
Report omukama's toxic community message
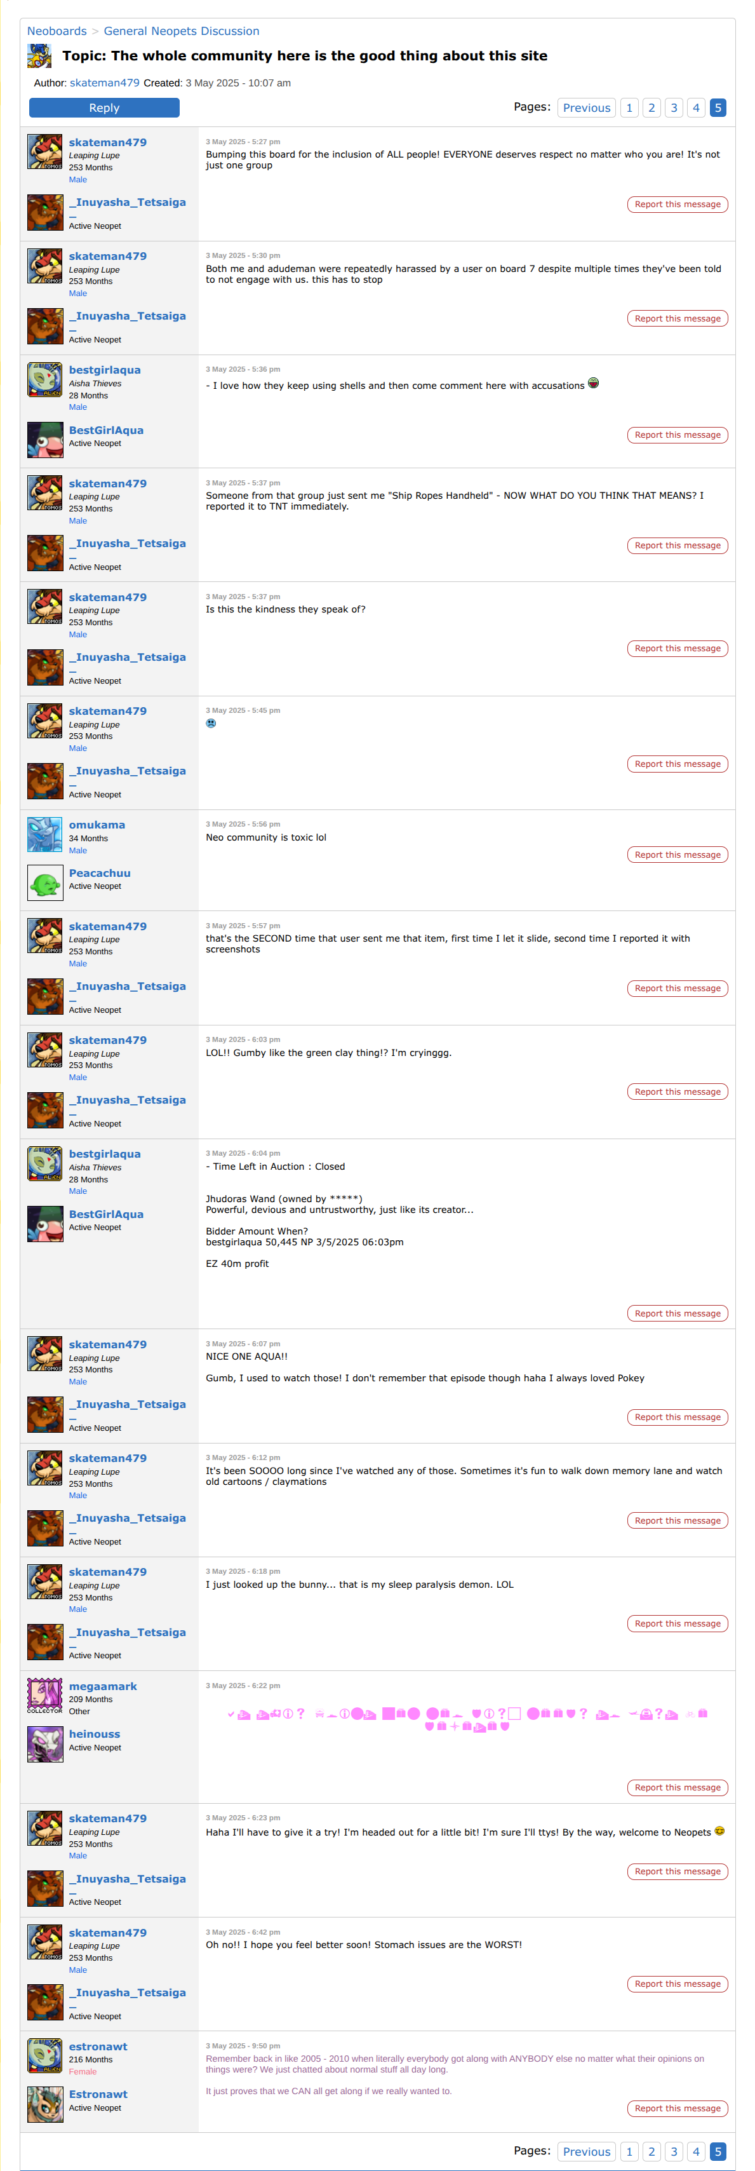678,855
